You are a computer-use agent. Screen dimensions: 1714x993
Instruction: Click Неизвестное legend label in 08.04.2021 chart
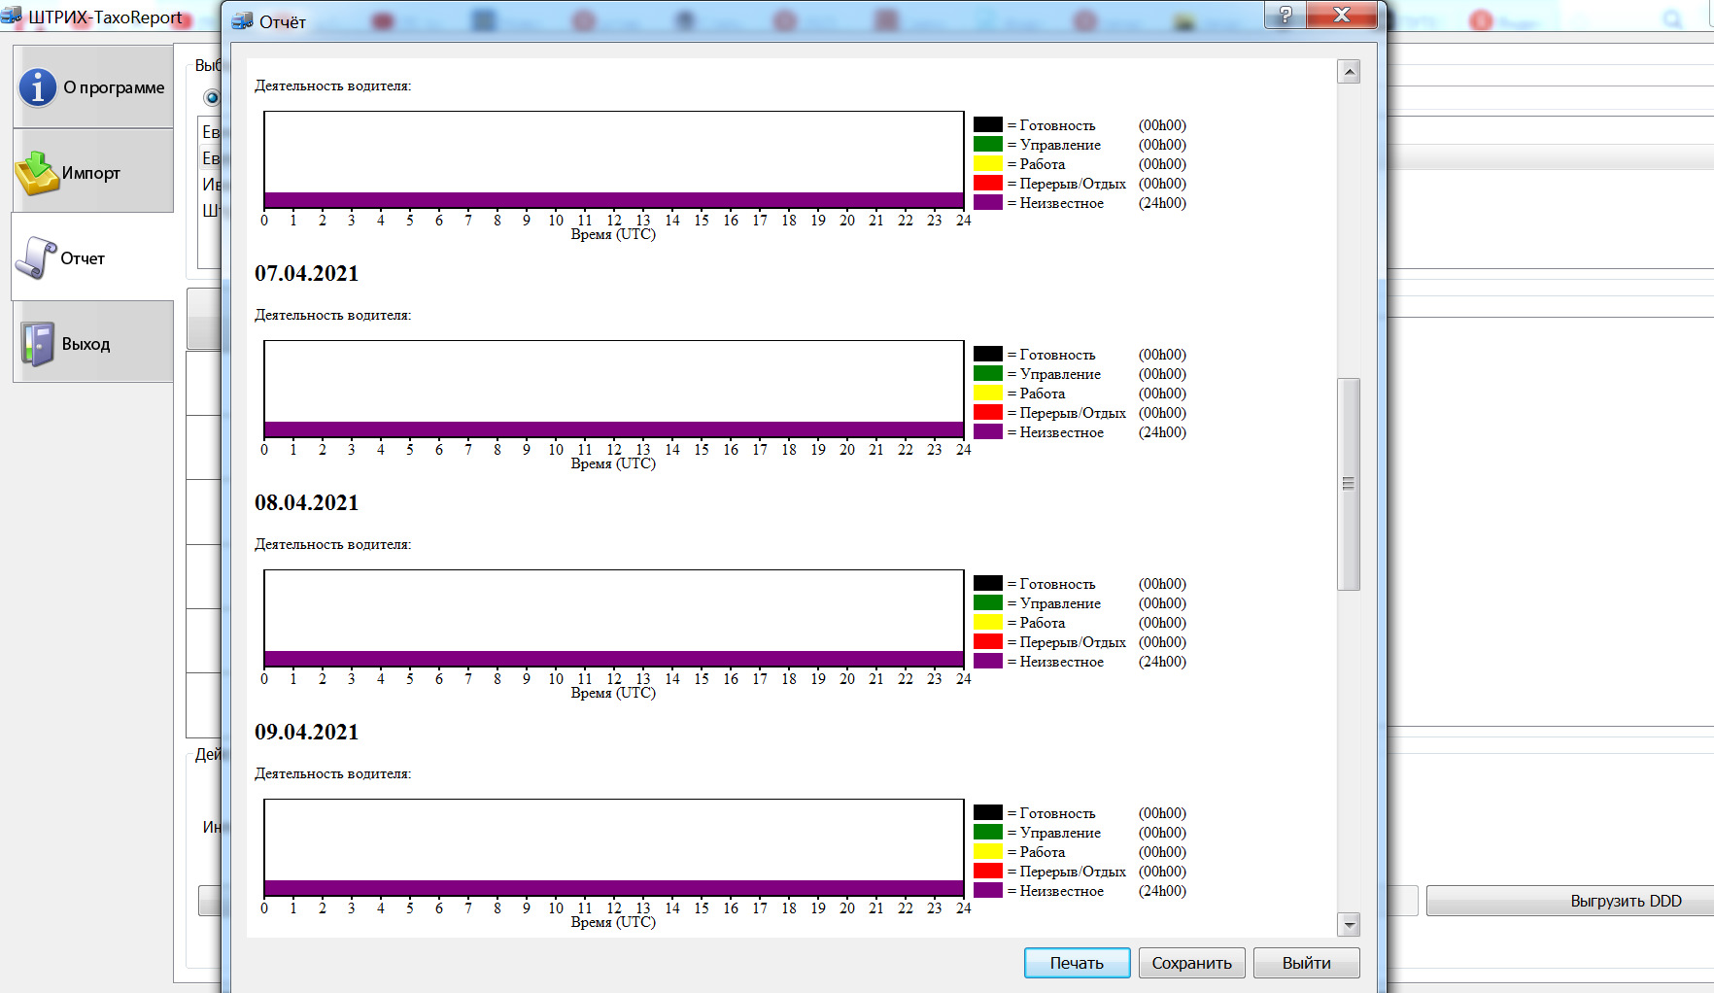point(1061,662)
